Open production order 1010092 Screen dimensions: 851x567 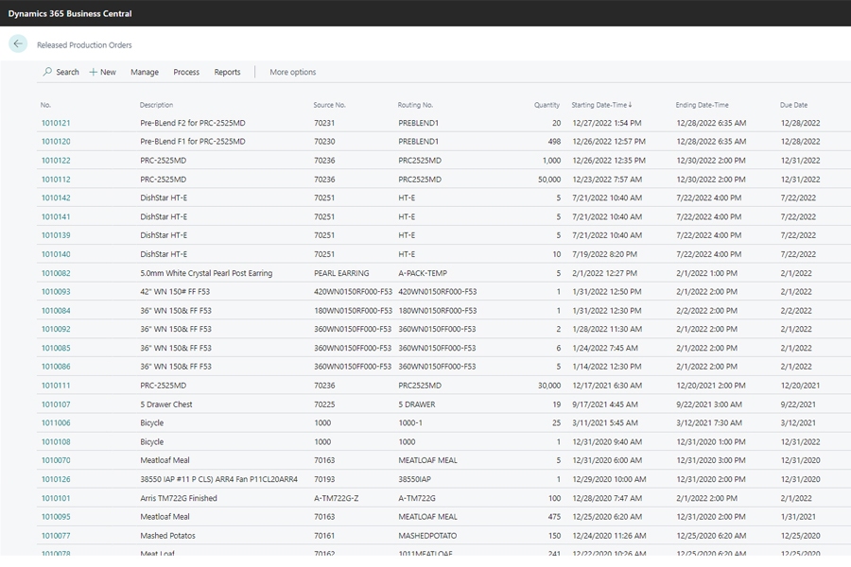[56, 330]
